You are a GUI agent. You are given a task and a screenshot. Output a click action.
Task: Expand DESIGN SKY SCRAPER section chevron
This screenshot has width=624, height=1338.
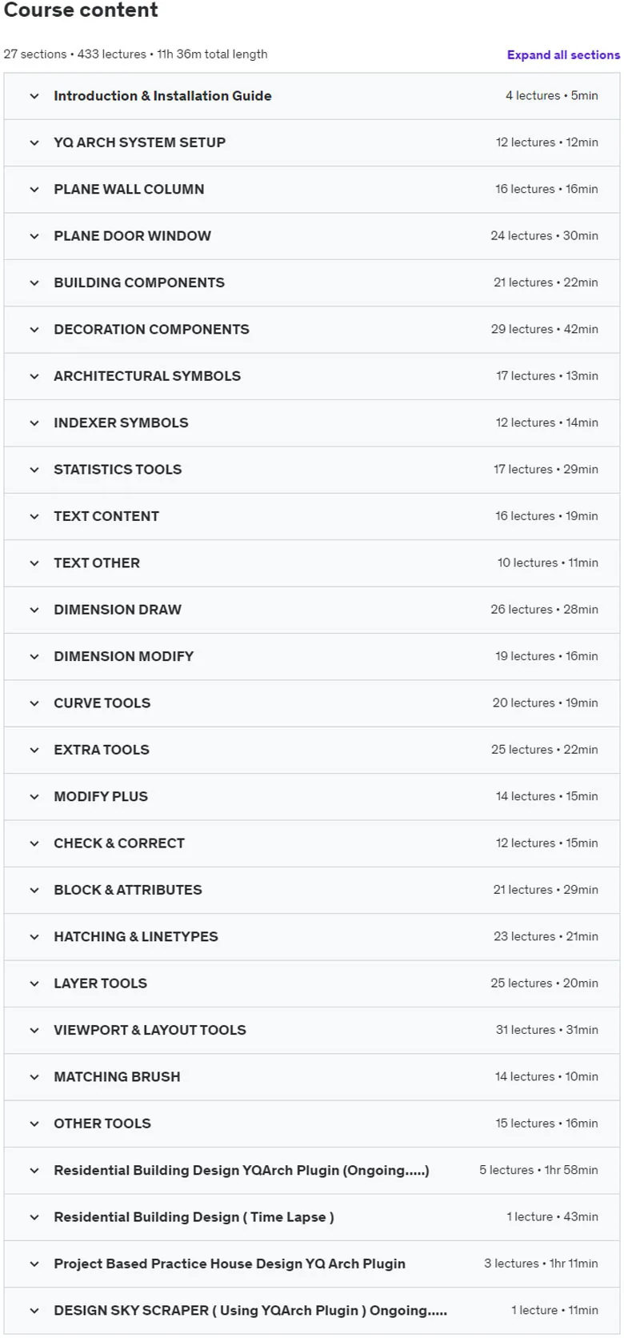click(34, 1311)
